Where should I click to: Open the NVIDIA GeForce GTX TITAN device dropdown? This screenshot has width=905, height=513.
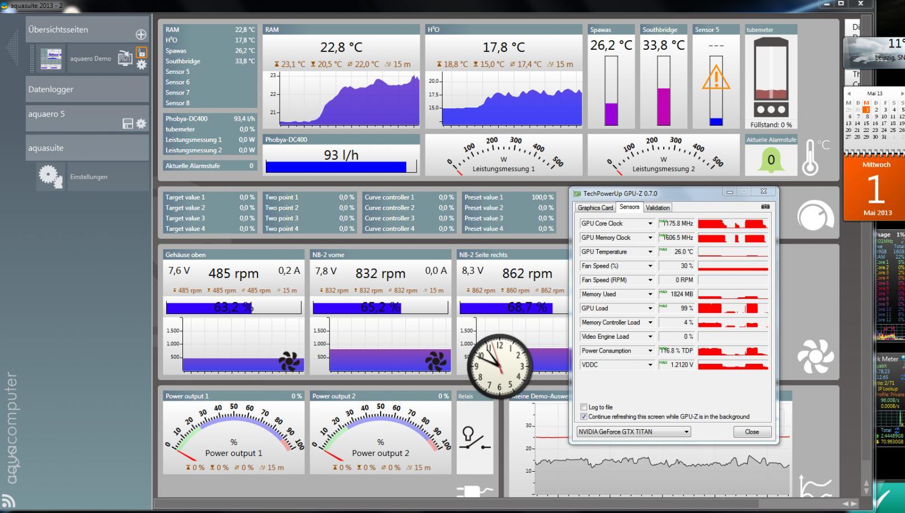pos(634,432)
